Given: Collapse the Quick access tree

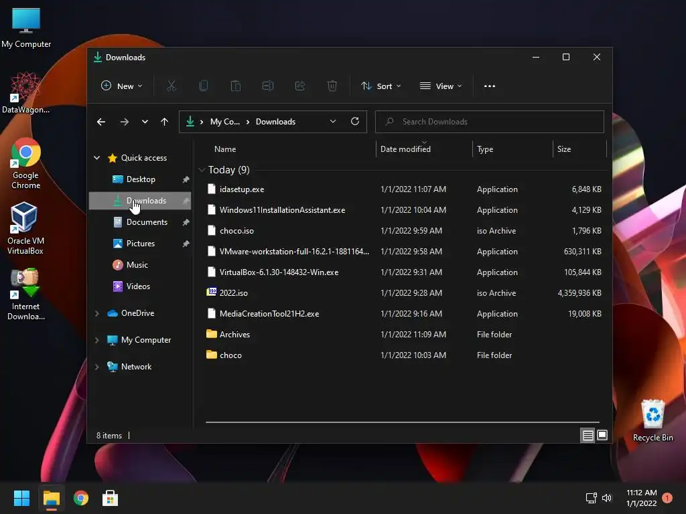Looking at the screenshot, I should tap(97, 158).
